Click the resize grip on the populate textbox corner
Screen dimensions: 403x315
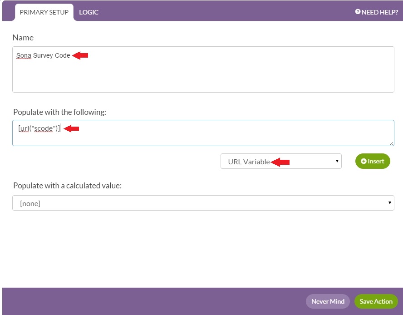click(x=391, y=143)
